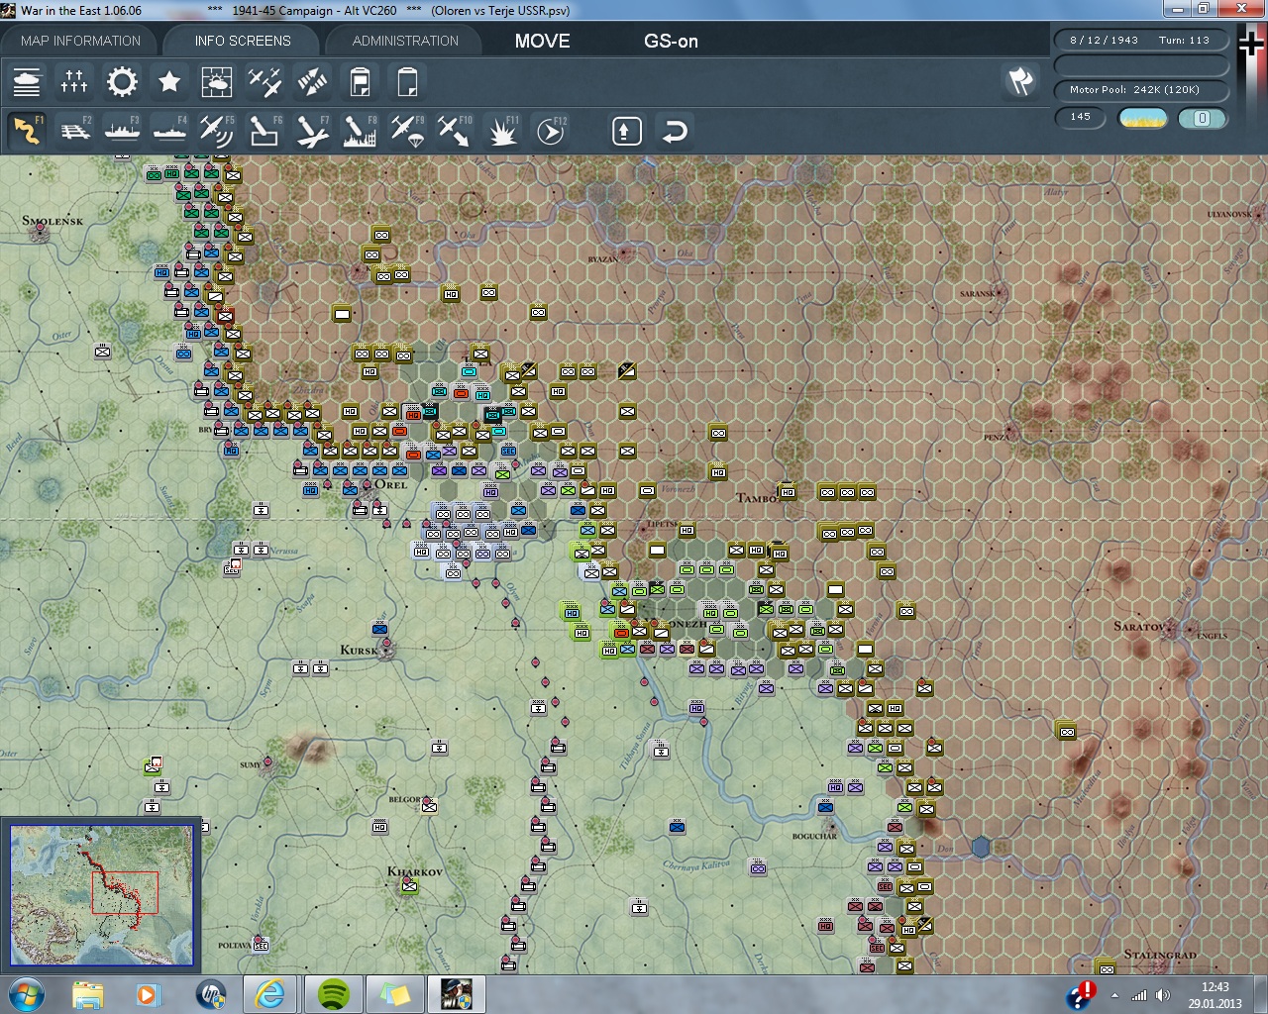This screenshot has height=1014, width=1268.
Task: Select Move mode (F1)
Action: click(27, 131)
